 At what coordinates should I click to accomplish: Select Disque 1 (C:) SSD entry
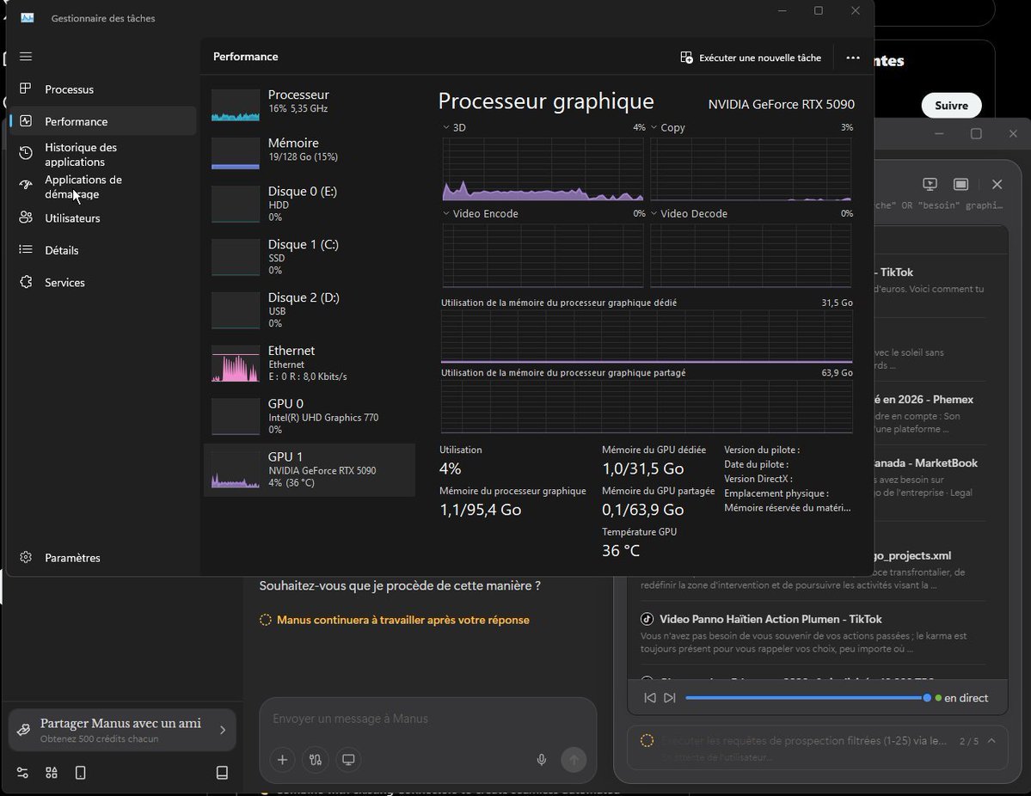(310, 257)
